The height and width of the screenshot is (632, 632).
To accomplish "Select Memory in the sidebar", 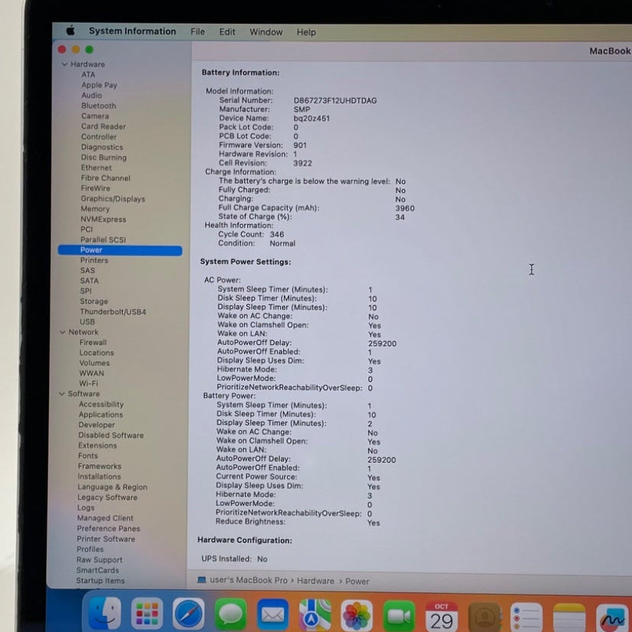I will coord(95,209).
